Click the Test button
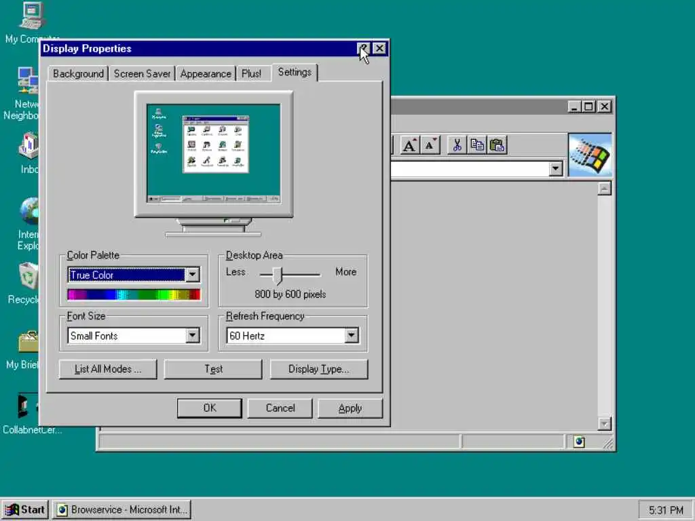 [x=213, y=369]
